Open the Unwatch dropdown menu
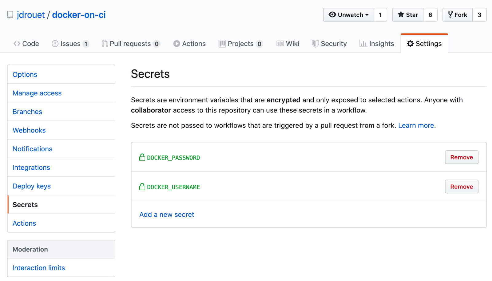Image resolution: width=492 pixels, height=281 pixels. [348, 15]
